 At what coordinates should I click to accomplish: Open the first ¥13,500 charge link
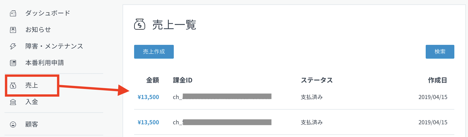click(148, 97)
